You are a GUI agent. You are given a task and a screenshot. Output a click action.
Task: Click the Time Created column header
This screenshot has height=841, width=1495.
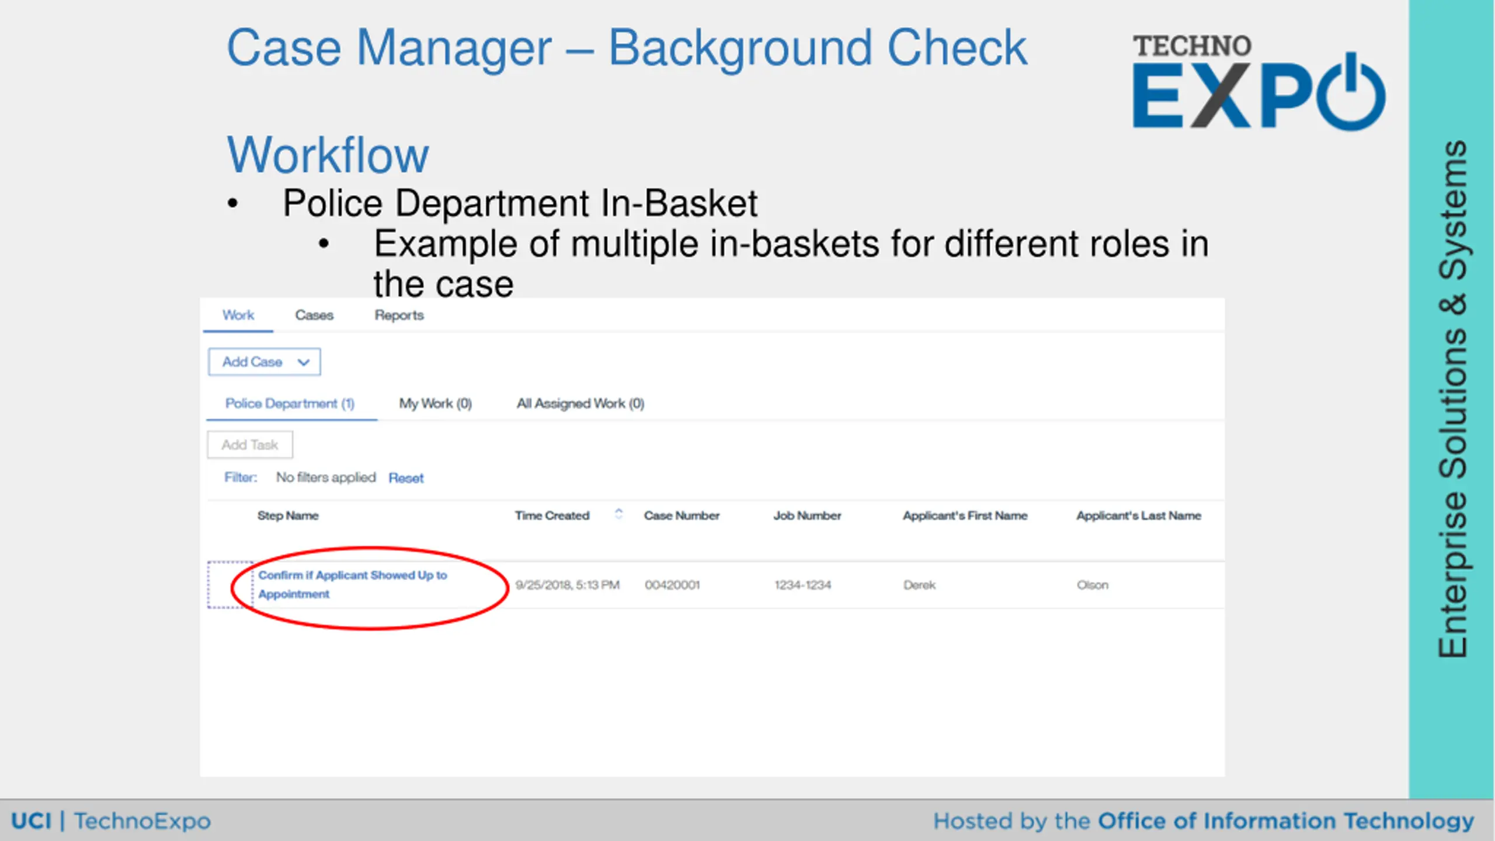552,516
